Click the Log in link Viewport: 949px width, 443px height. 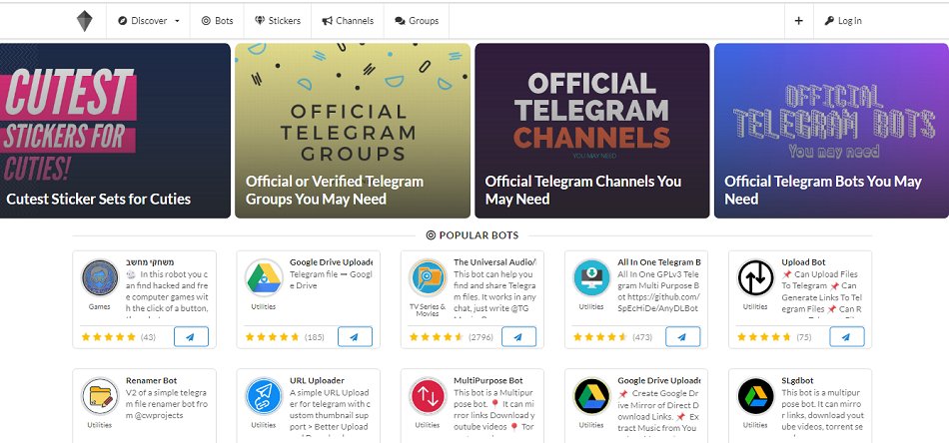coord(843,21)
